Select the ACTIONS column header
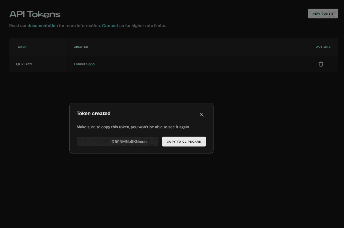 323,47
